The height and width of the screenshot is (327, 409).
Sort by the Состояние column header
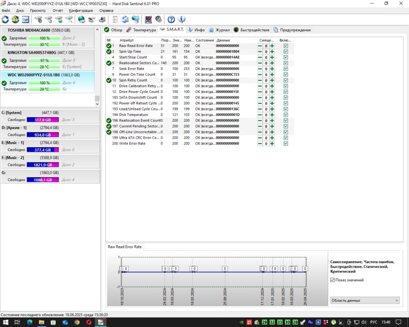(x=205, y=40)
